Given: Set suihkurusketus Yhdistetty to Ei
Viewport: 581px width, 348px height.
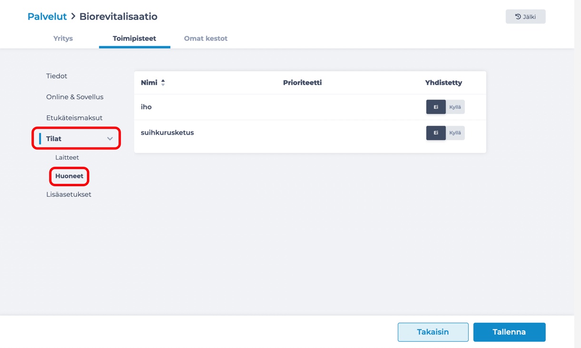Looking at the screenshot, I should tap(435, 133).
